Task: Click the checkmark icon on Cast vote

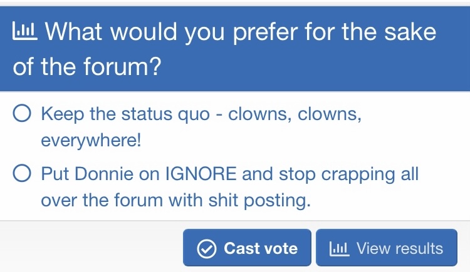Action: pyautogui.click(x=206, y=248)
